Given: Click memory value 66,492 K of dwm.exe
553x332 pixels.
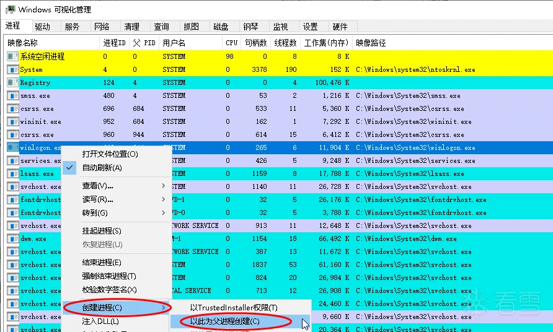Looking at the screenshot, I should (x=334, y=239).
